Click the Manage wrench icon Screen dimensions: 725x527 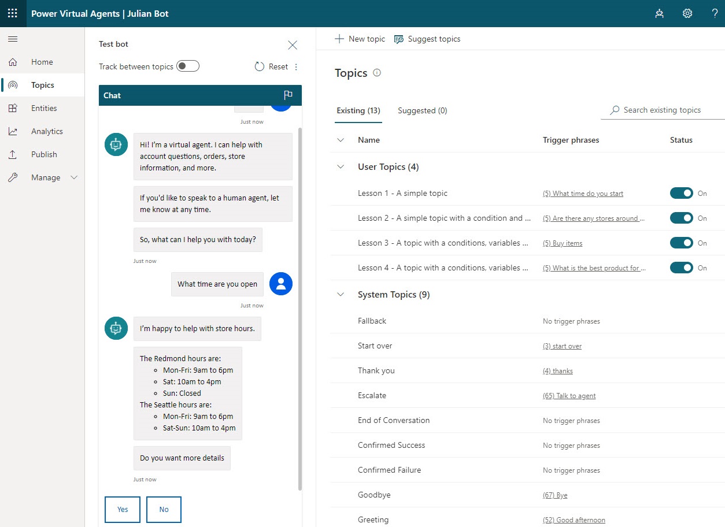coord(13,177)
